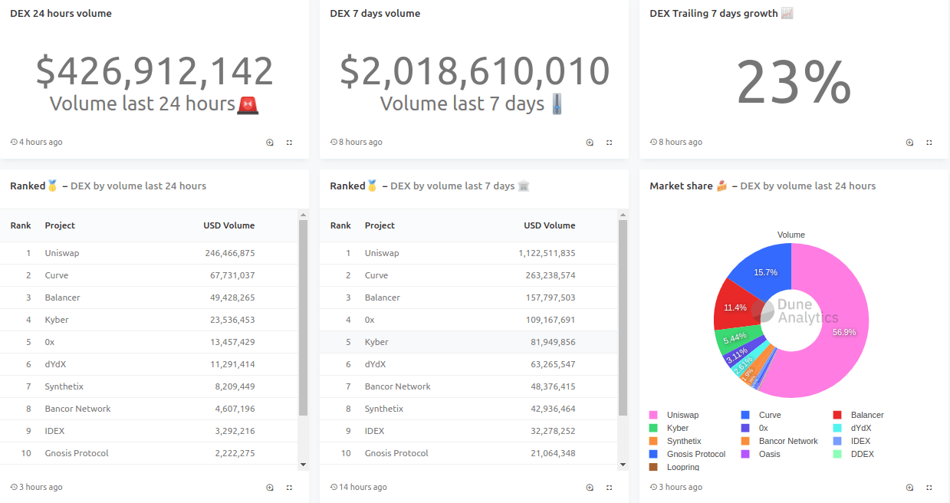Toggle Uniswap legend swatch in pie chart
Screen dimensions: 950x503
pyautogui.click(x=653, y=415)
